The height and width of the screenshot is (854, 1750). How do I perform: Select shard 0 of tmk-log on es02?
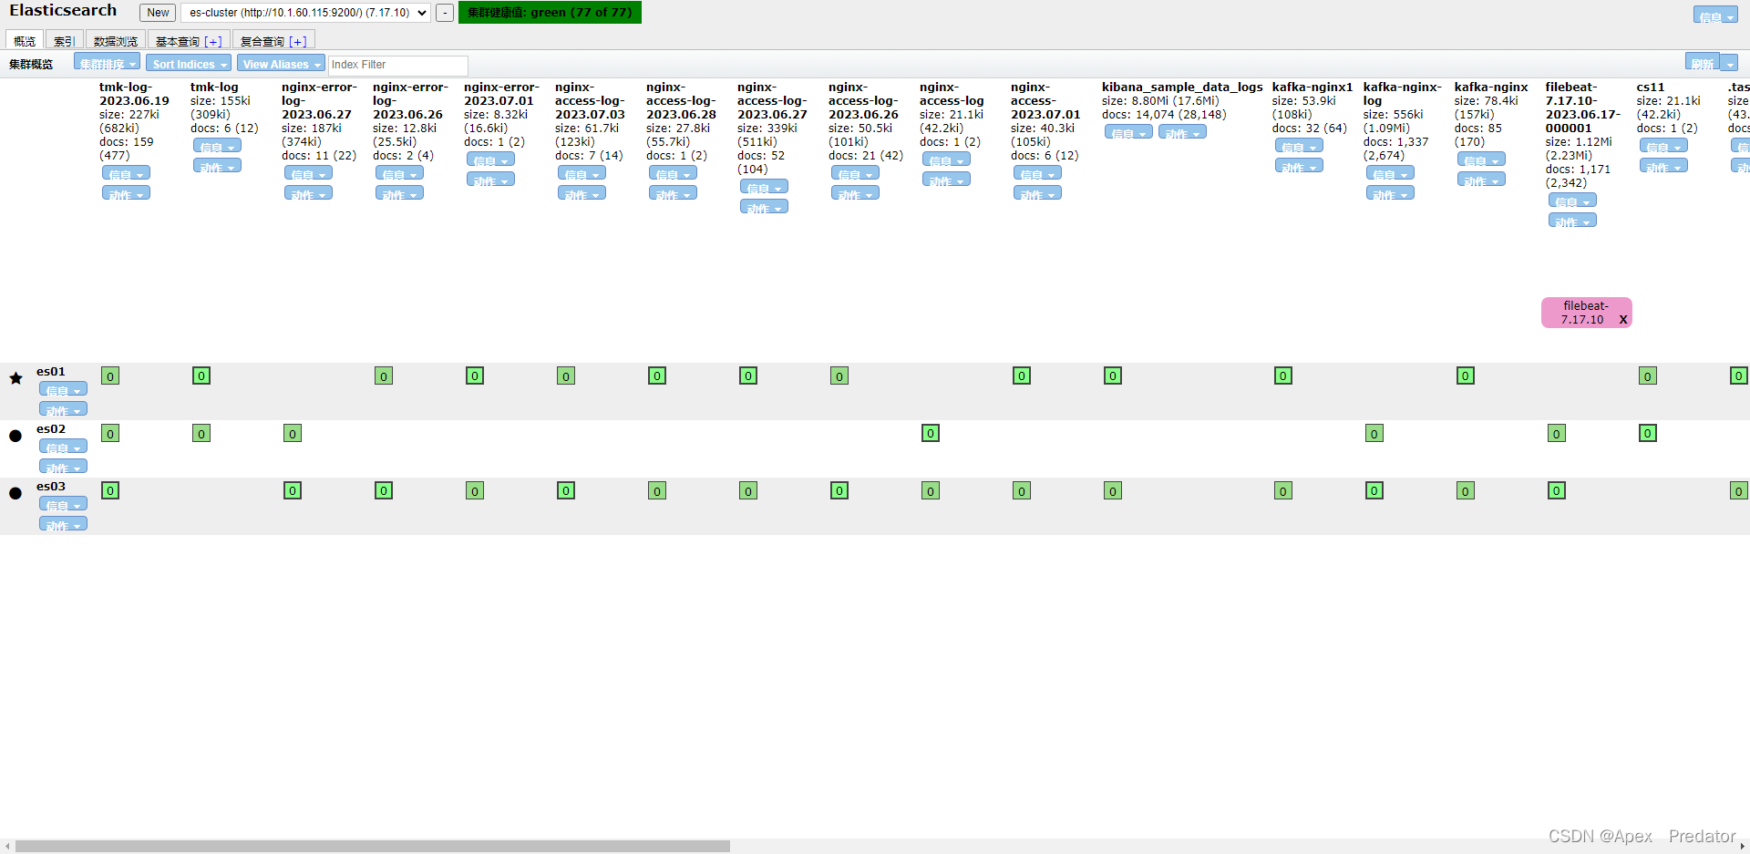click(201, 433)
